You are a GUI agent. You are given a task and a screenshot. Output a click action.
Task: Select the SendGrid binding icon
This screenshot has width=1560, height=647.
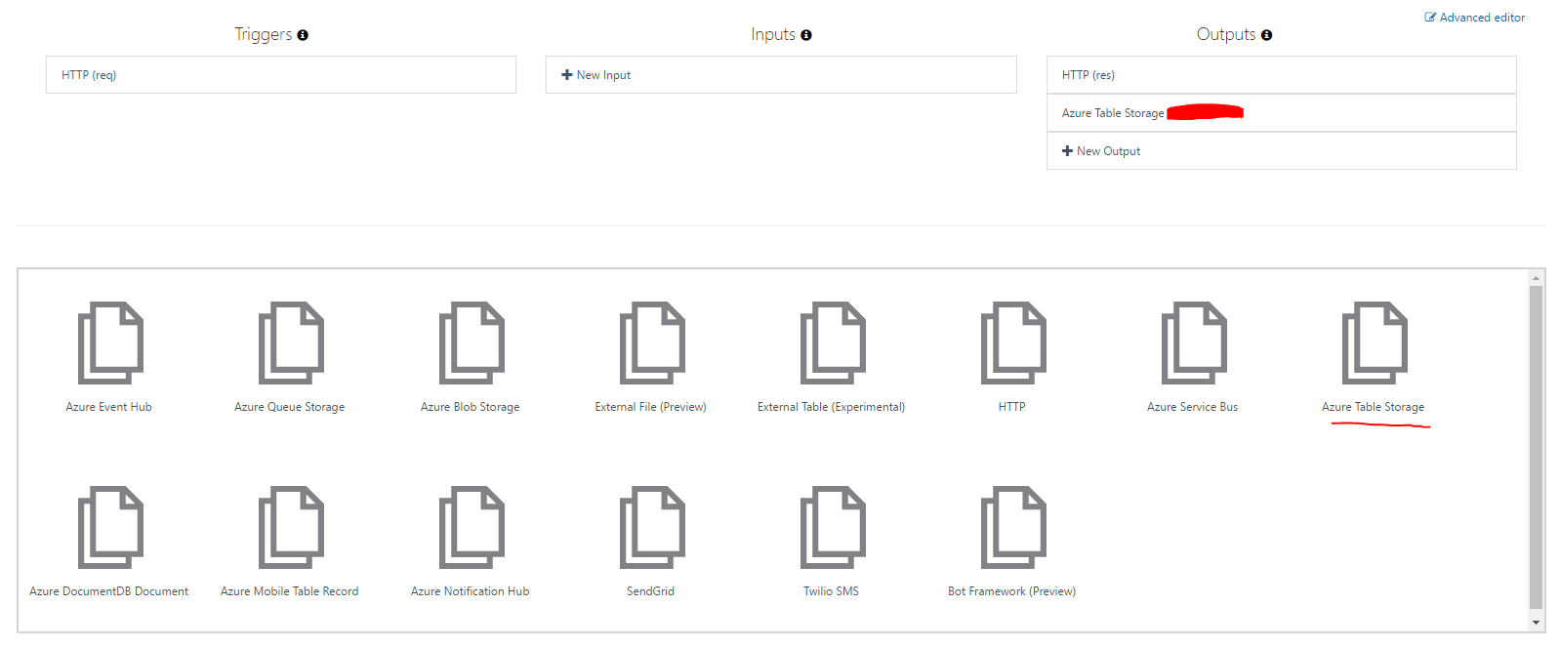click(x=652, y=527)
